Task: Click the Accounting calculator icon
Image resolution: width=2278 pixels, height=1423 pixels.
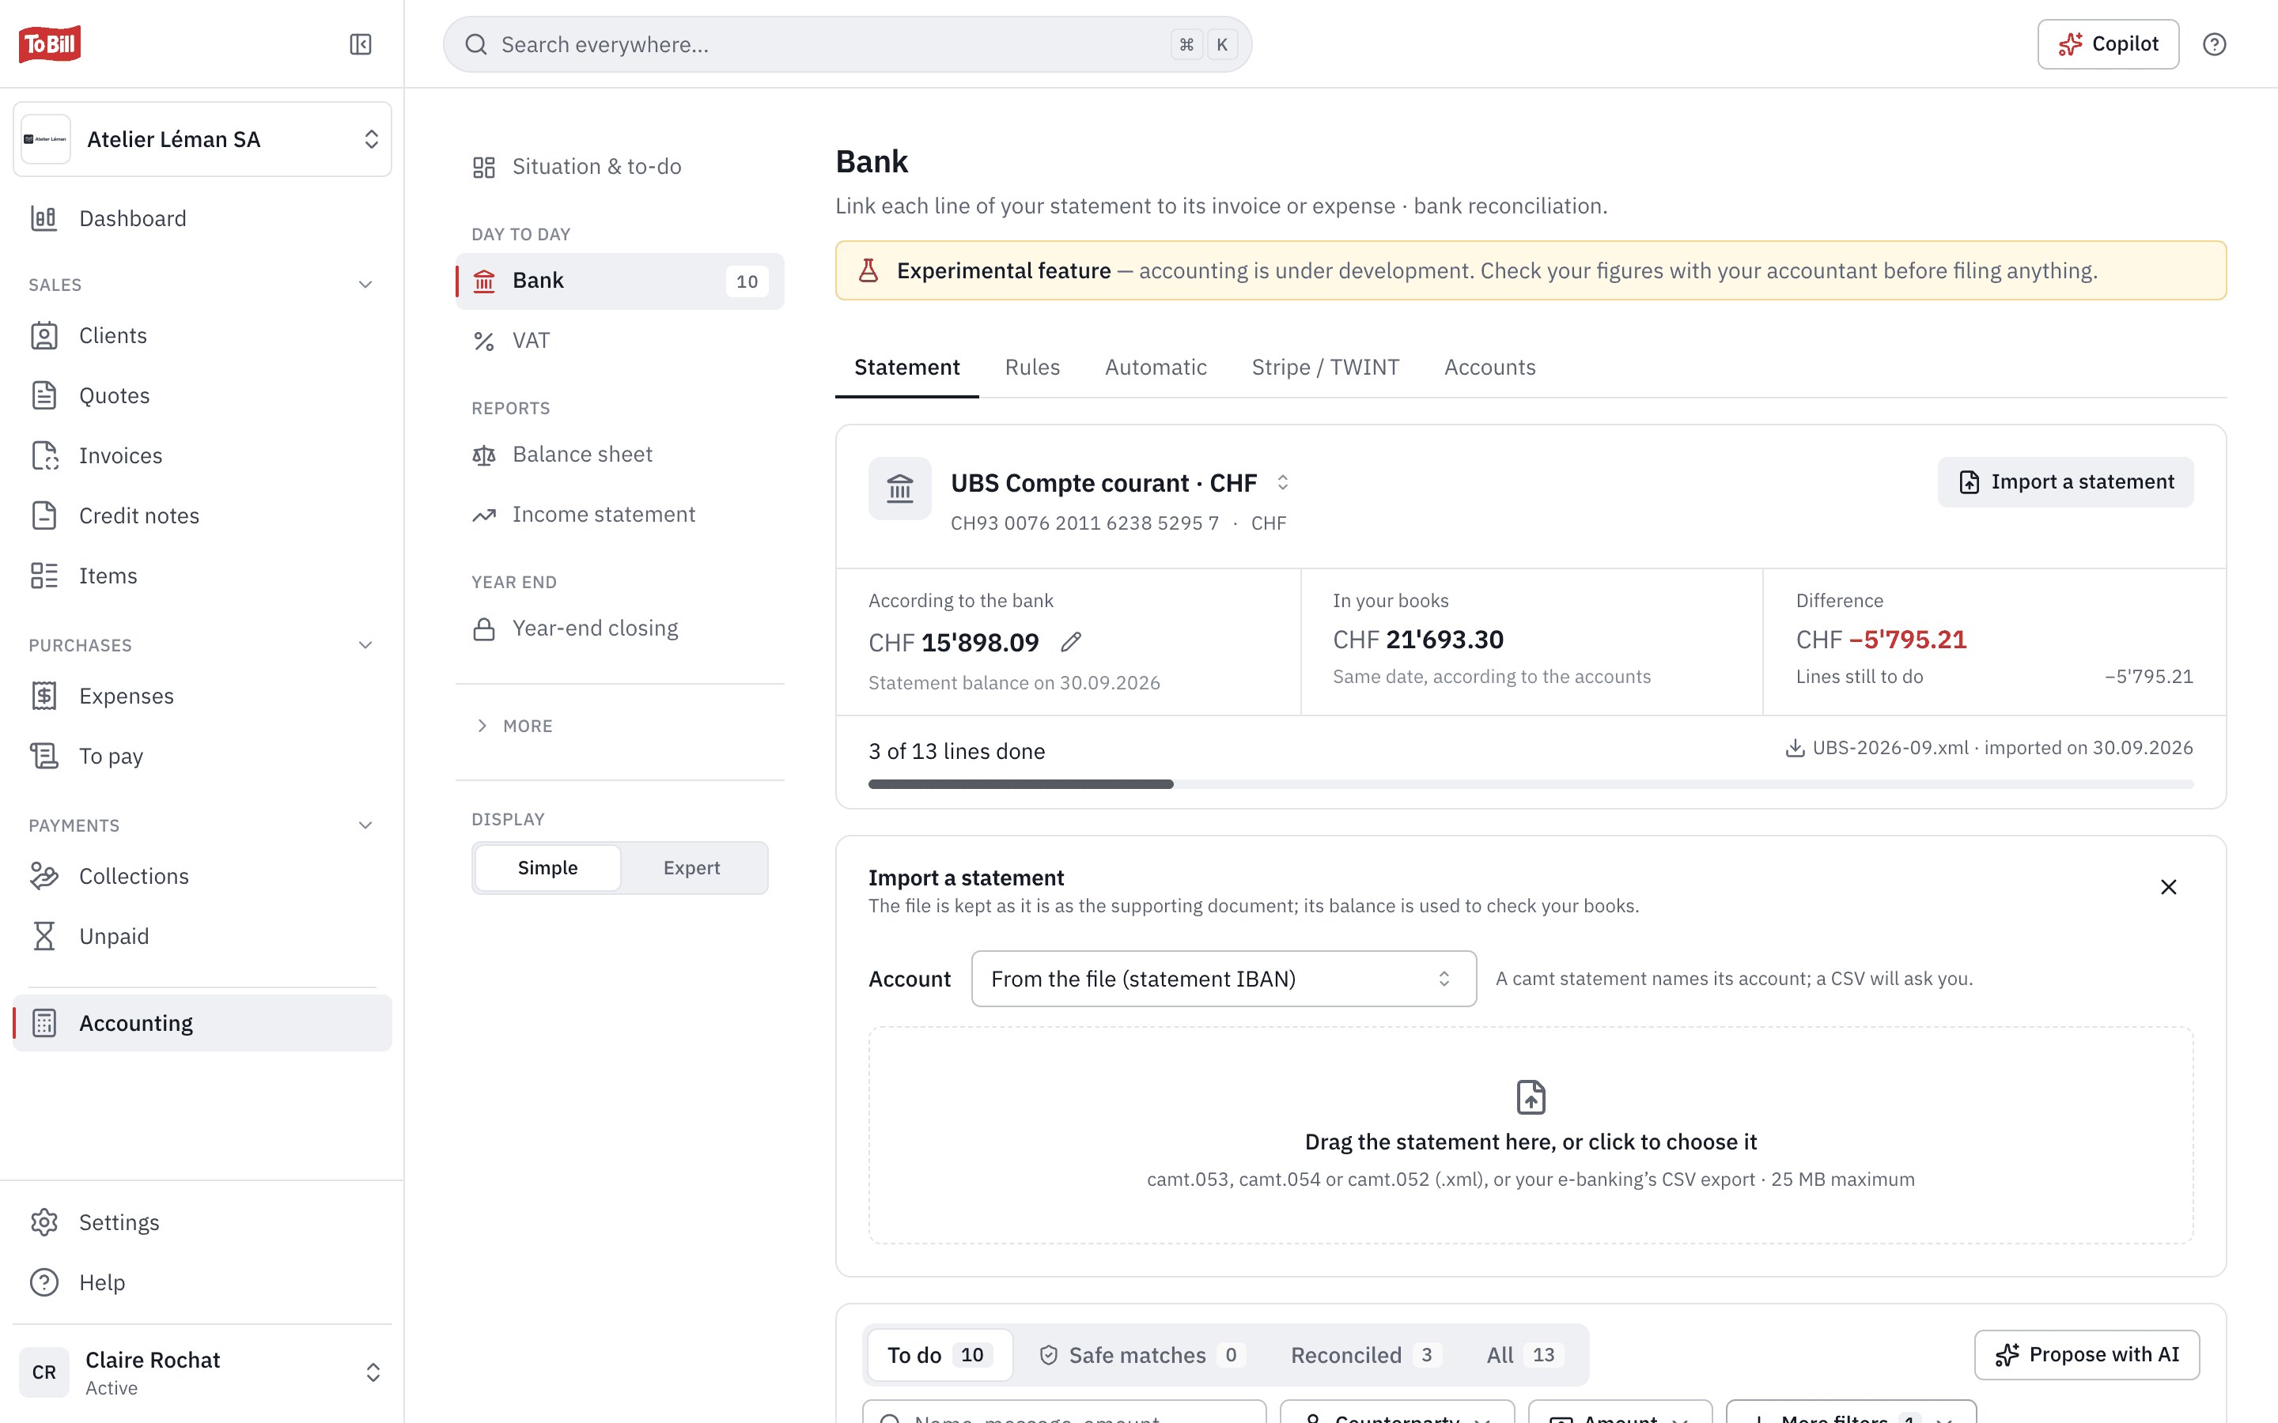Action: (x=44, y=1023)
